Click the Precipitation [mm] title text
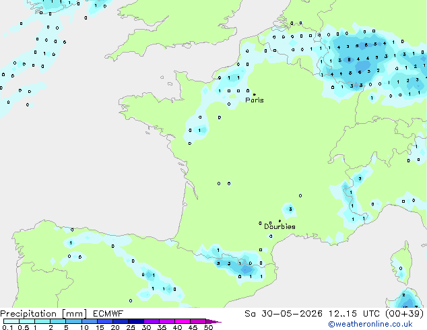 tap(44, 314)
